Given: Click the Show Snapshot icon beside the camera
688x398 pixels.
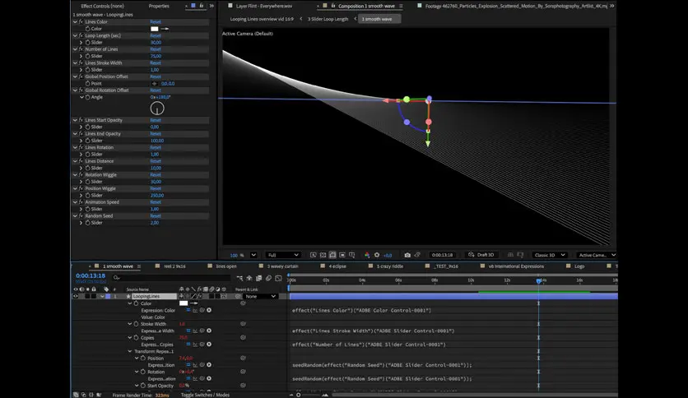Looking at the screenshot, I should [417, 255].
